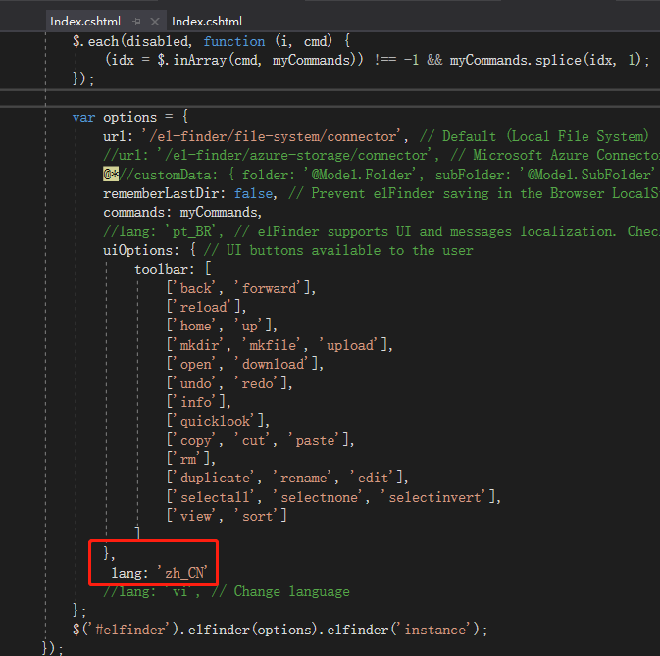660x656 pixels.
Task: Switch to the first Index.cshtml tab
Action: (x=85, y=21)
